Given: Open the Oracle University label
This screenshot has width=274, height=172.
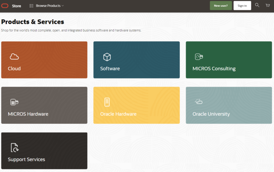Looking at the screenshot, I should (x=211, y=114).
